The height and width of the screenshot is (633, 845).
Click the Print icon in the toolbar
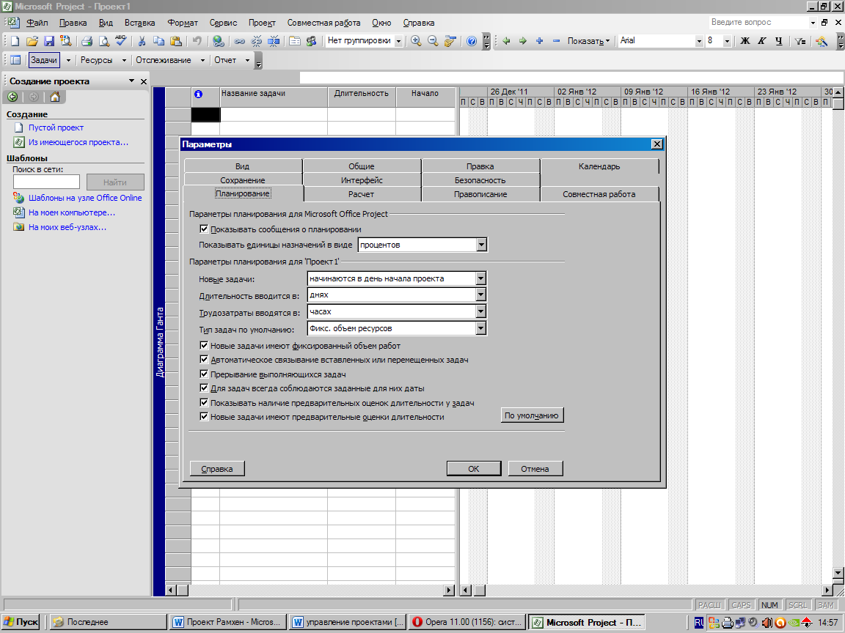coord(87,41)
